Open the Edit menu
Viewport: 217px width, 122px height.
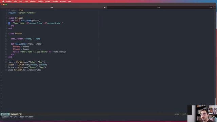tap(21, 1)
